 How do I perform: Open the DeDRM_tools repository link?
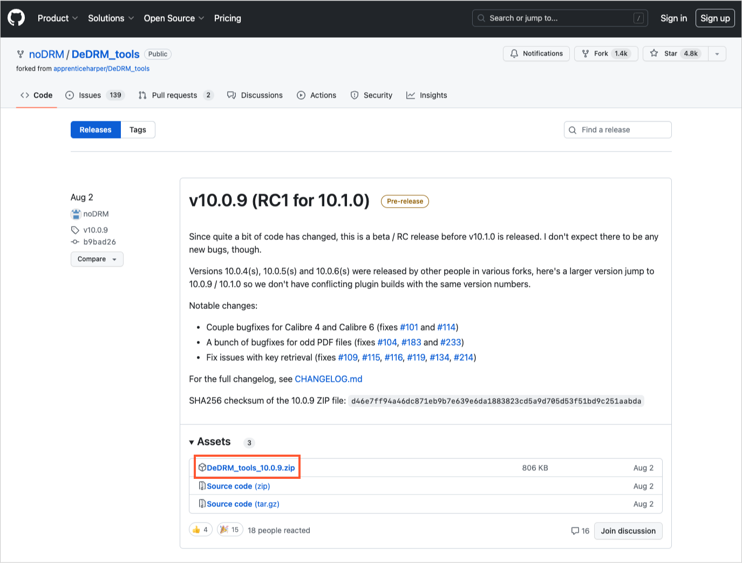coord(106,54)
